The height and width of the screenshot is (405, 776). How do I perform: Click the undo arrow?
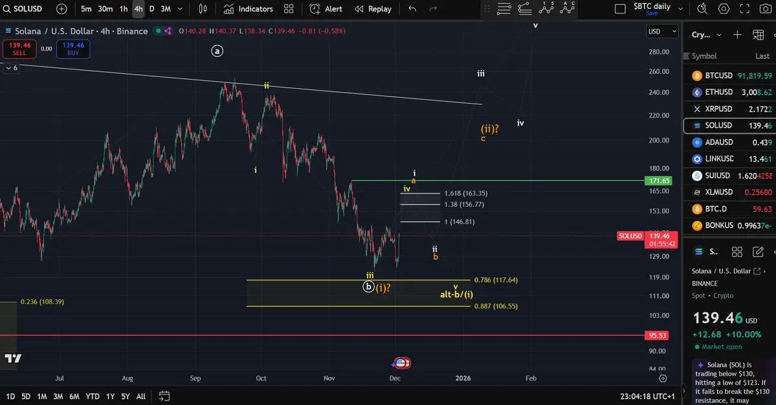(x=412, y=9)
